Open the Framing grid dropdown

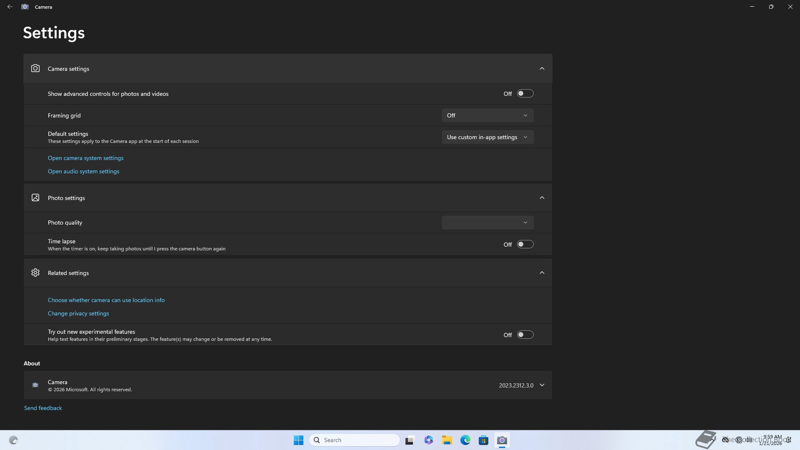(x=487, y=115)
